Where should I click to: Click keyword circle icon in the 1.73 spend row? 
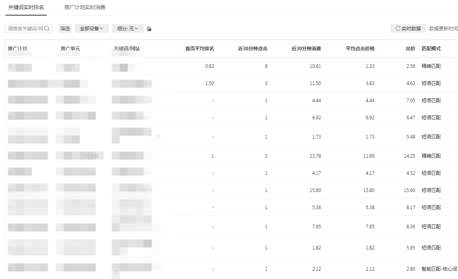[x=159, y=137]
